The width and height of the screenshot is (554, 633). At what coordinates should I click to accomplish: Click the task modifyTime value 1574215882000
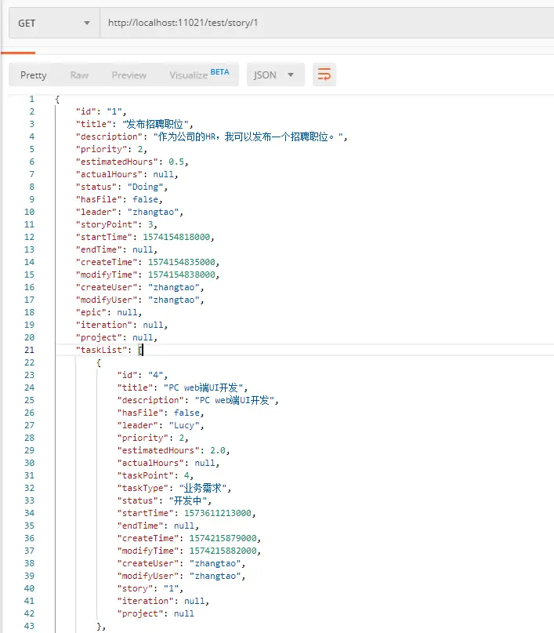point(223,551)
